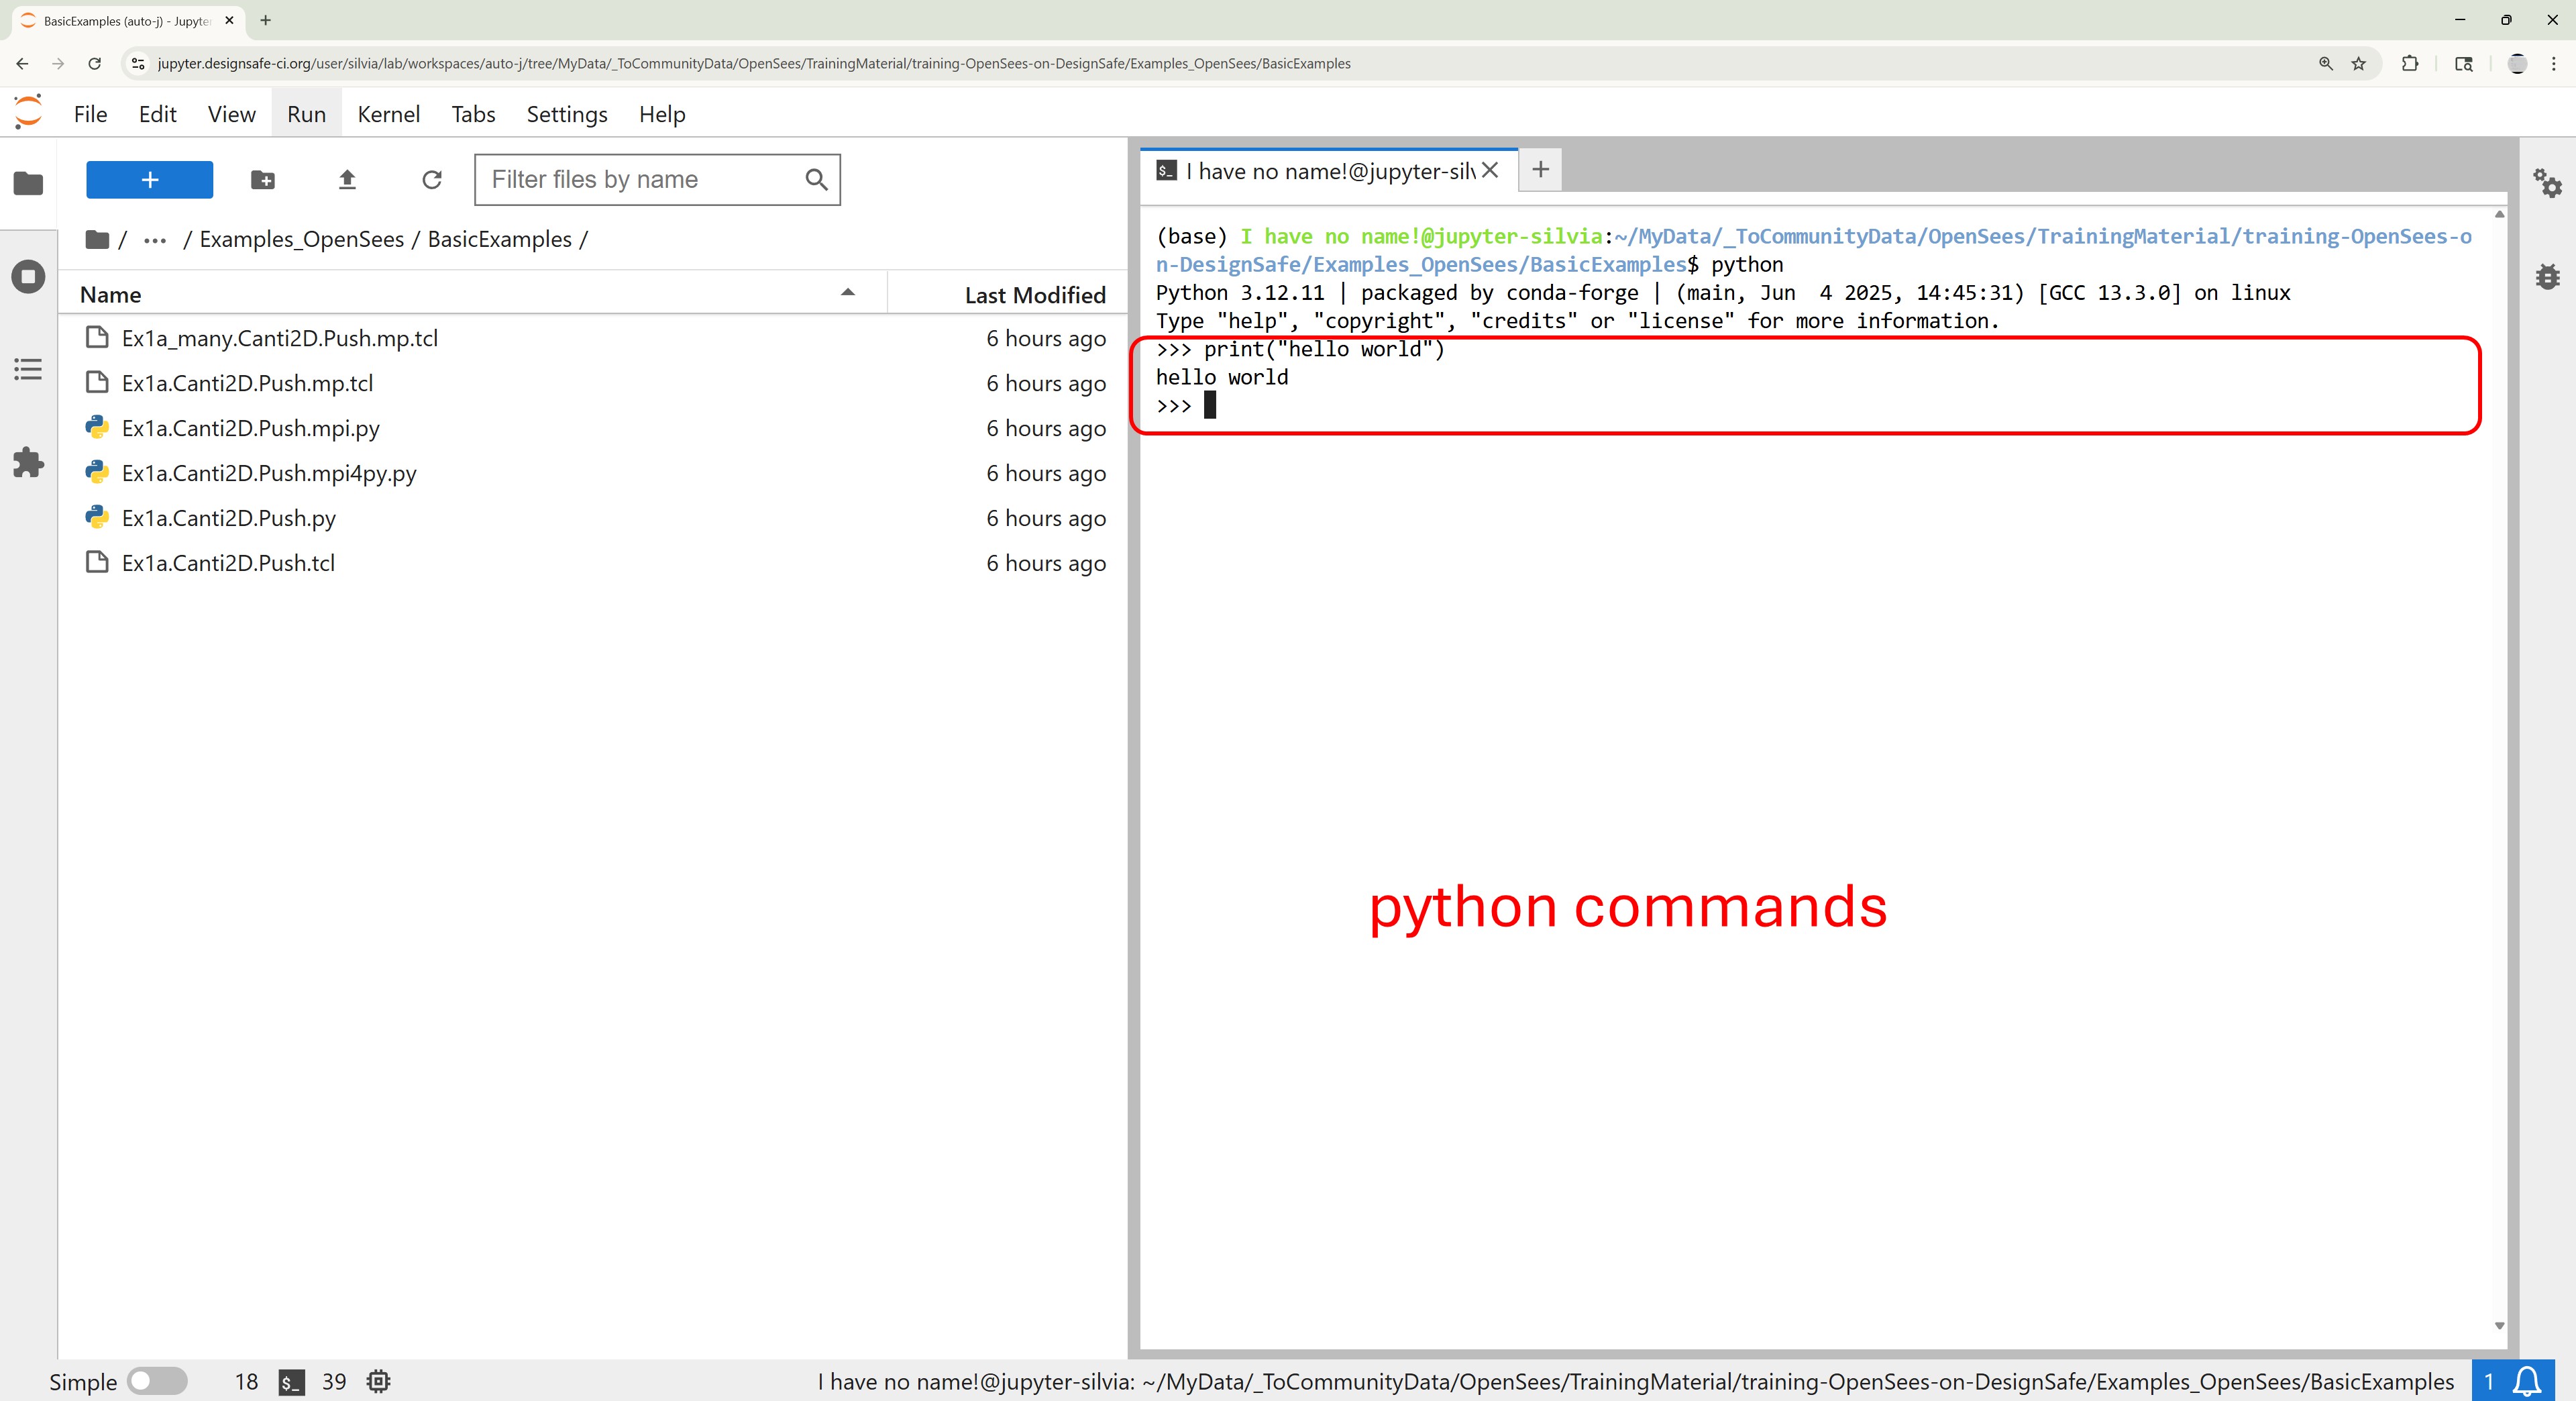
Task: Open the Kernel menu
Action: 388,114
